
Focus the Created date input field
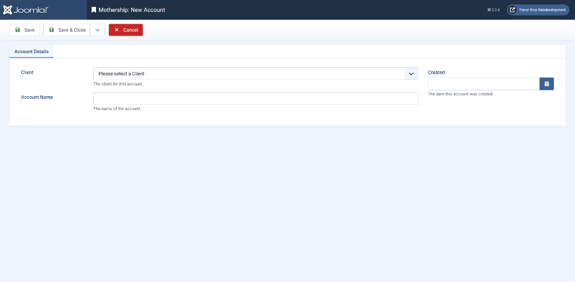[484, 83]
